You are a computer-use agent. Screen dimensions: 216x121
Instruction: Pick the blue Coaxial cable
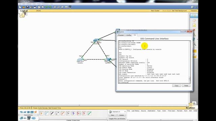[74, 113]
